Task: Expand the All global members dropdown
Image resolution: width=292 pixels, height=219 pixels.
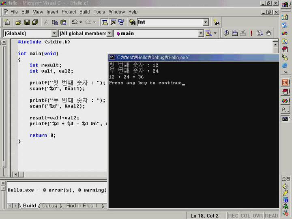Action: click(109, 34)
